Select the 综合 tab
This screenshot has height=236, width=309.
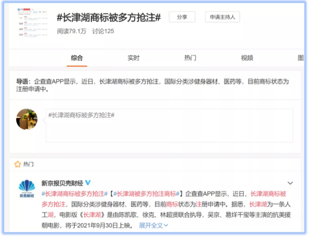[77, 58]
